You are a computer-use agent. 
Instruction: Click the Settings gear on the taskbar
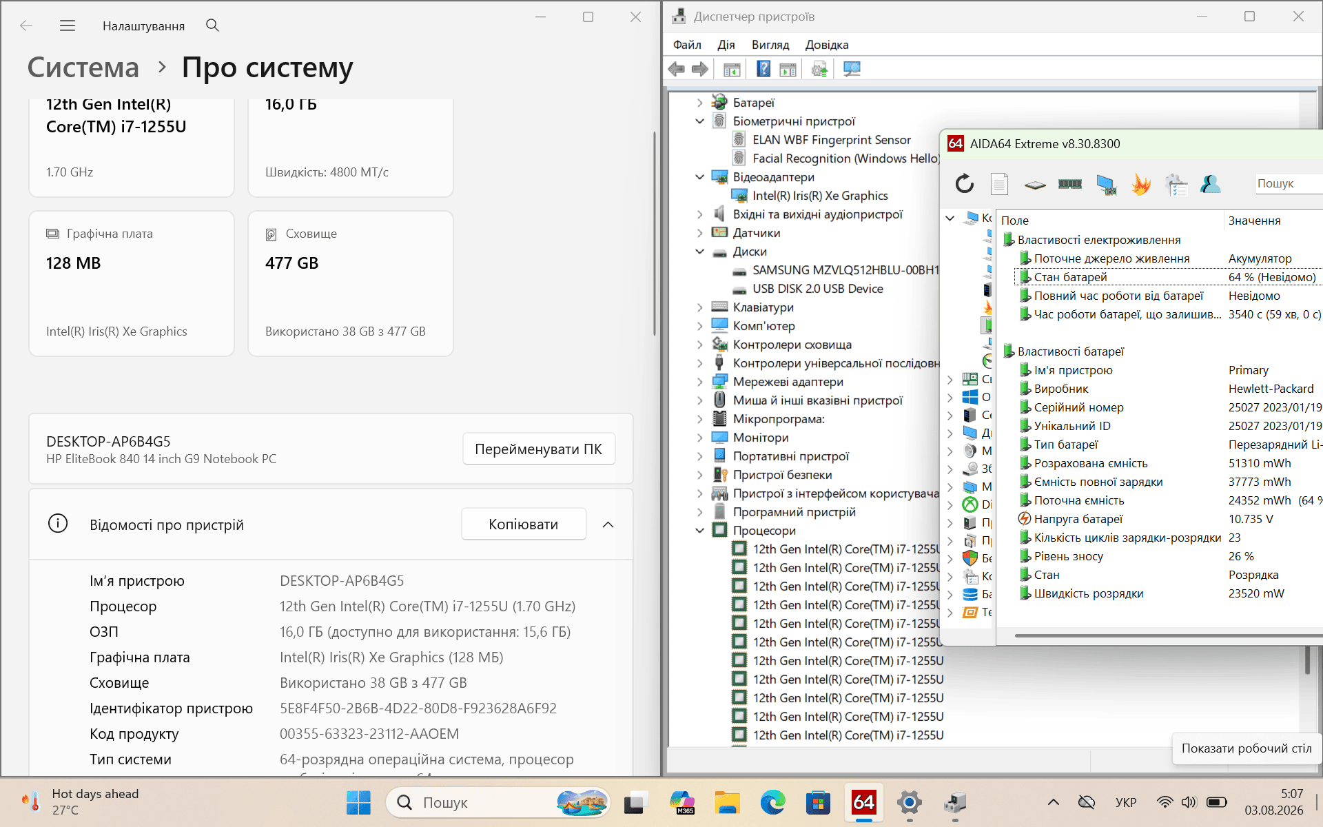[910, 802]
